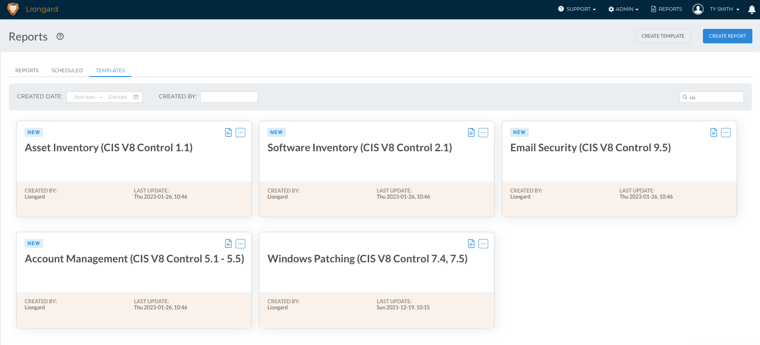Expand the Support dropdown menu
The image size is (760, 345).
(577, 9)
